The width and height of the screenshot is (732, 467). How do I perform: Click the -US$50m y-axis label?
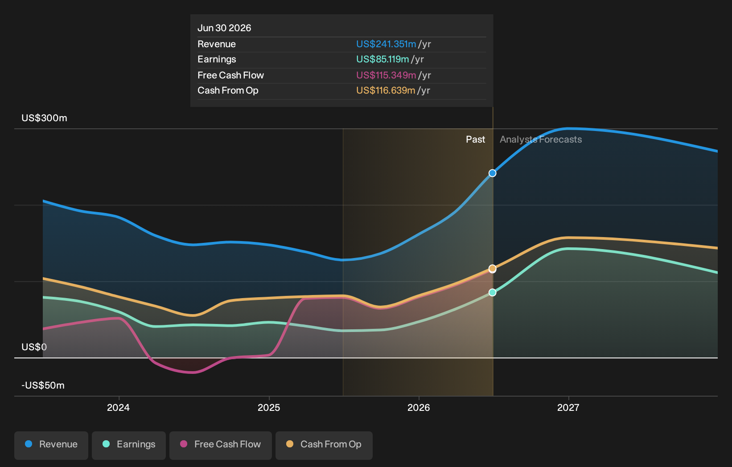[x=43, y=385]
